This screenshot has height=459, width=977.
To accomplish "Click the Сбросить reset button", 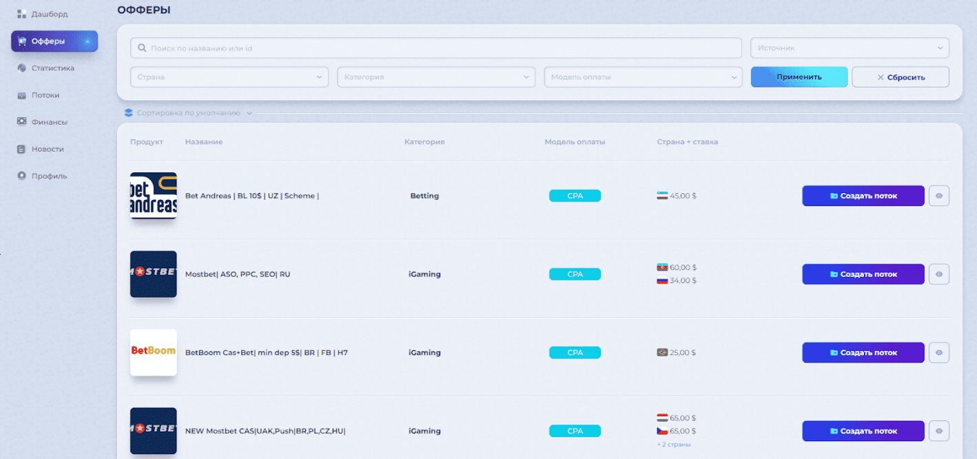I will pyautogui.click(x=901, y=77).
